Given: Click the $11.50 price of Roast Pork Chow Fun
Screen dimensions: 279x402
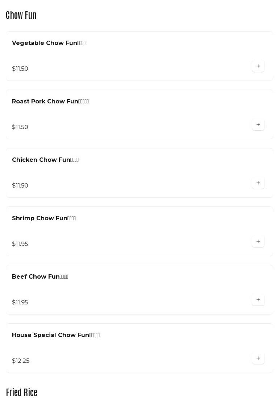Looking at the screenshot, I should 20,127.
